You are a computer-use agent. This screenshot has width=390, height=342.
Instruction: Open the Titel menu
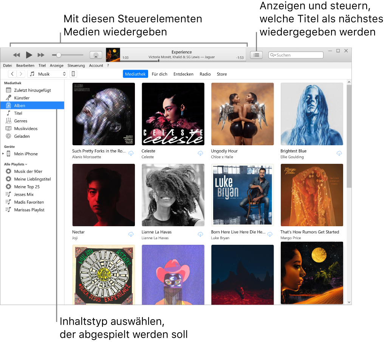point(42,65)
